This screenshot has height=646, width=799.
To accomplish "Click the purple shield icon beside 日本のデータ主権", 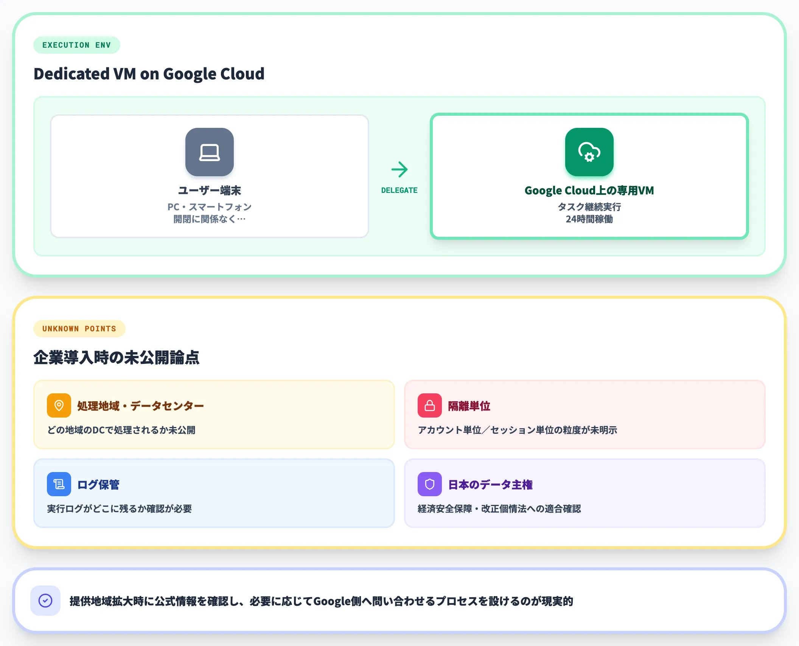I will [x=430, y=484].
